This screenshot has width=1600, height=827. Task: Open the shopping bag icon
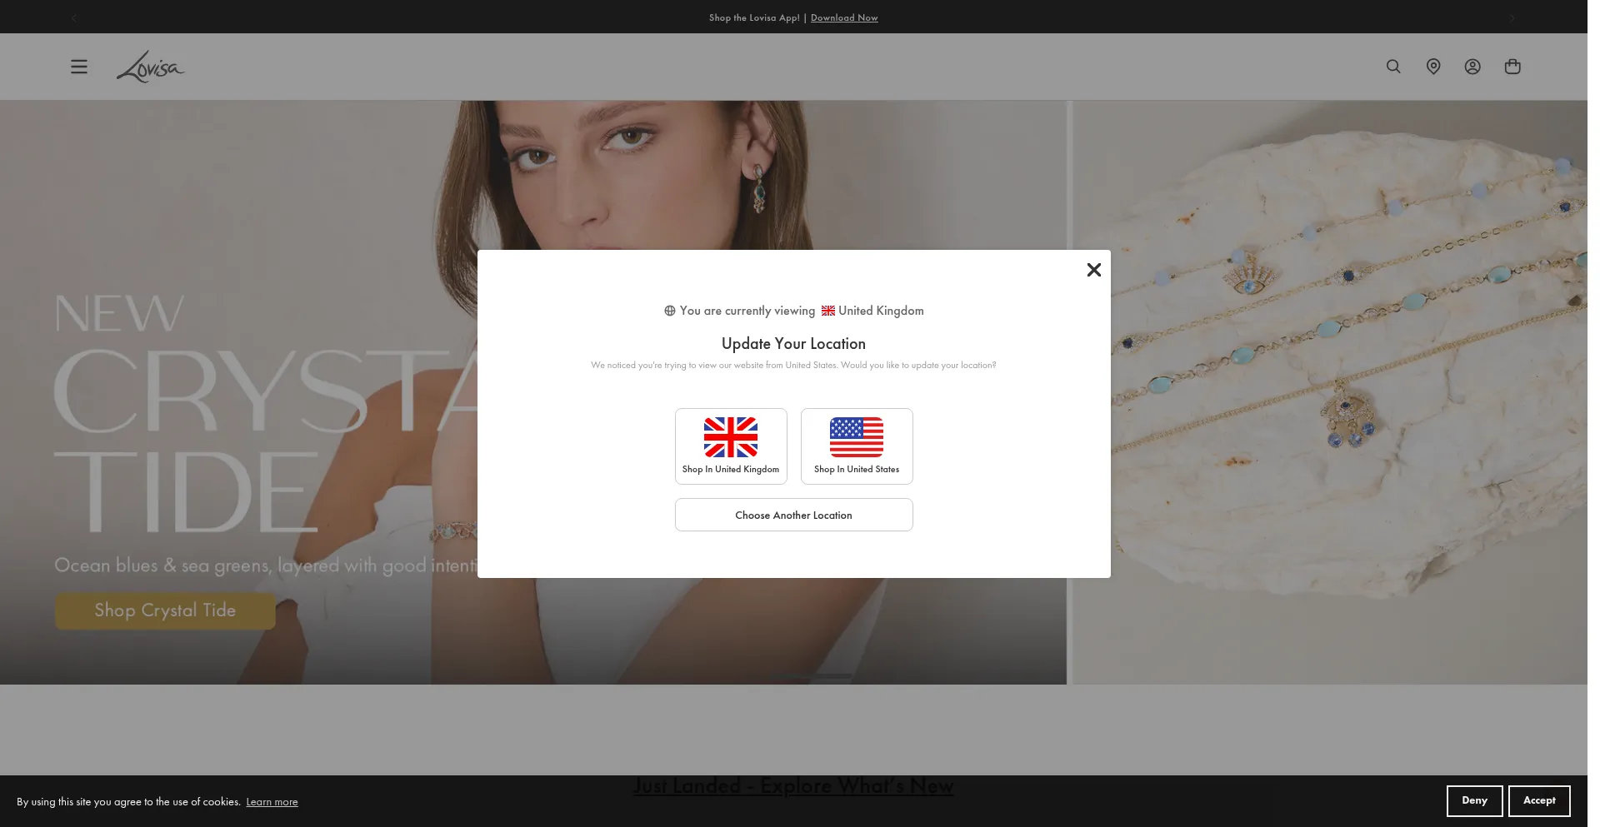click(x=1512, y=67)
